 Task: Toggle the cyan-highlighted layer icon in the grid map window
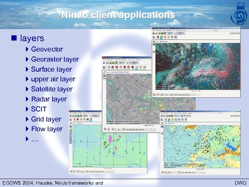pos(169,120)
